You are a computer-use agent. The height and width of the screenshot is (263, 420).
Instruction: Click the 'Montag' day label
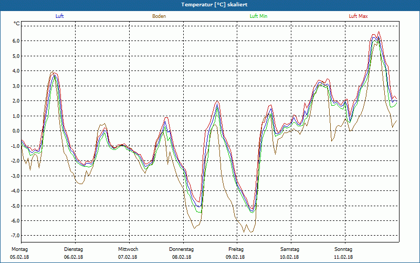[x=19, y=249]
